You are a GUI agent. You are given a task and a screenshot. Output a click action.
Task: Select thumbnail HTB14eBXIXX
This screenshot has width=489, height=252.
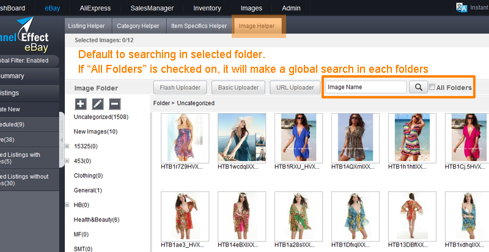point(241,216)
